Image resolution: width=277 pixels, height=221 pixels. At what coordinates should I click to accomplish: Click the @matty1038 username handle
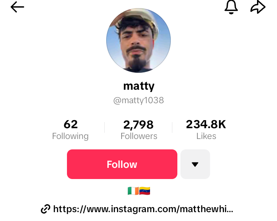(138, 100)
